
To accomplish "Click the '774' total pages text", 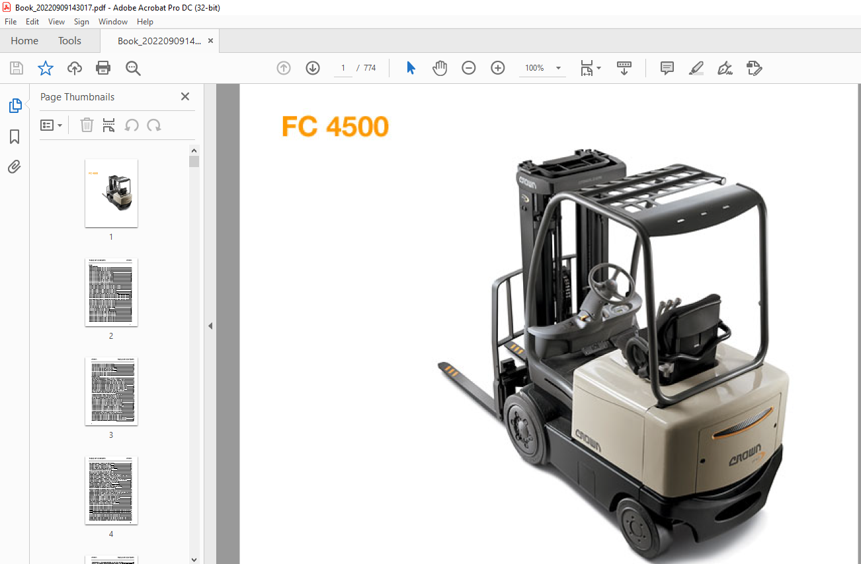I will [x=370, y=68].
